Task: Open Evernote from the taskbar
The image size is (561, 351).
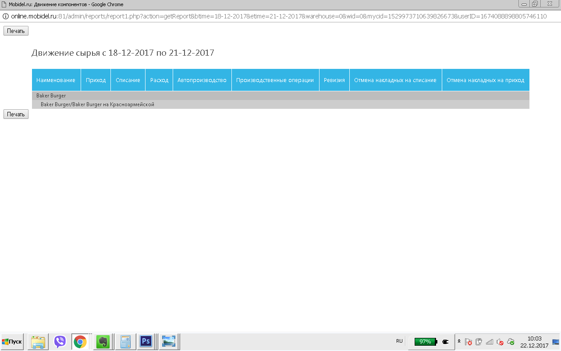Action: coord(103,341)
